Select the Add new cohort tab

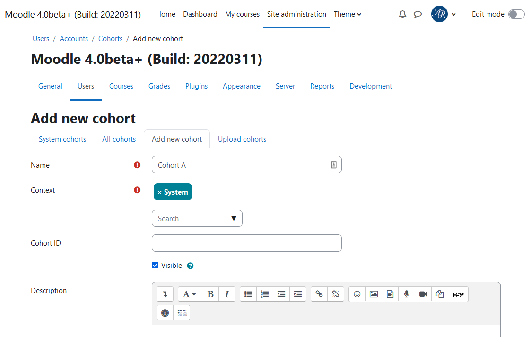(x=177, y=139)
